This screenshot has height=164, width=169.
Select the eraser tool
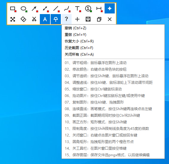click(x=23, y=19)
